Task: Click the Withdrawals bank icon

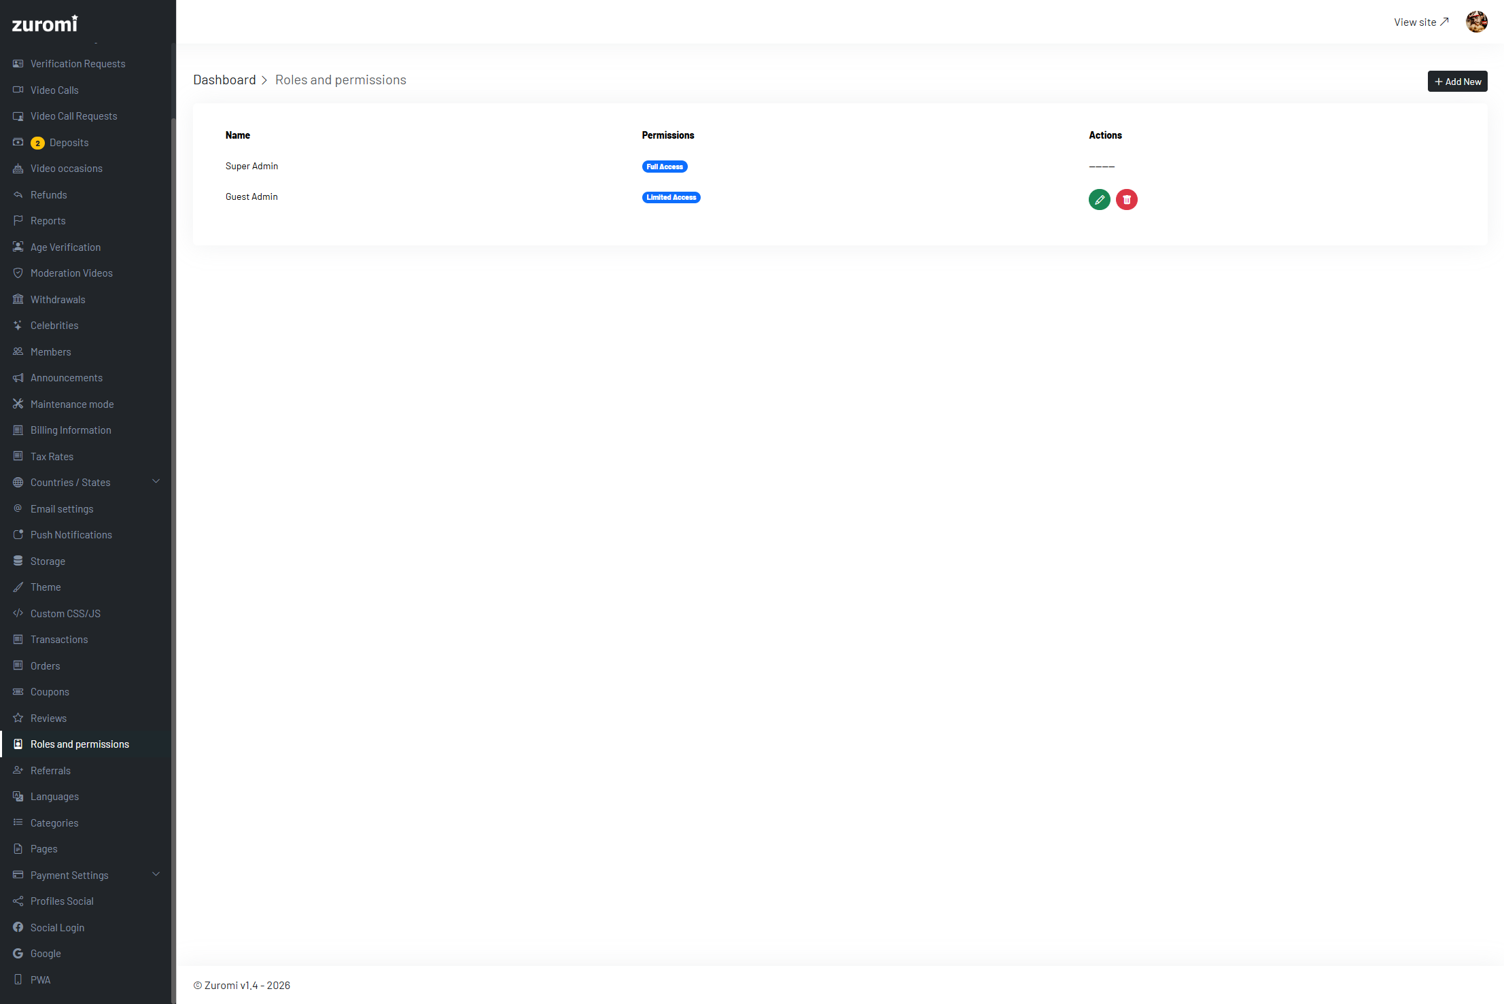Action: pos(18,299)
